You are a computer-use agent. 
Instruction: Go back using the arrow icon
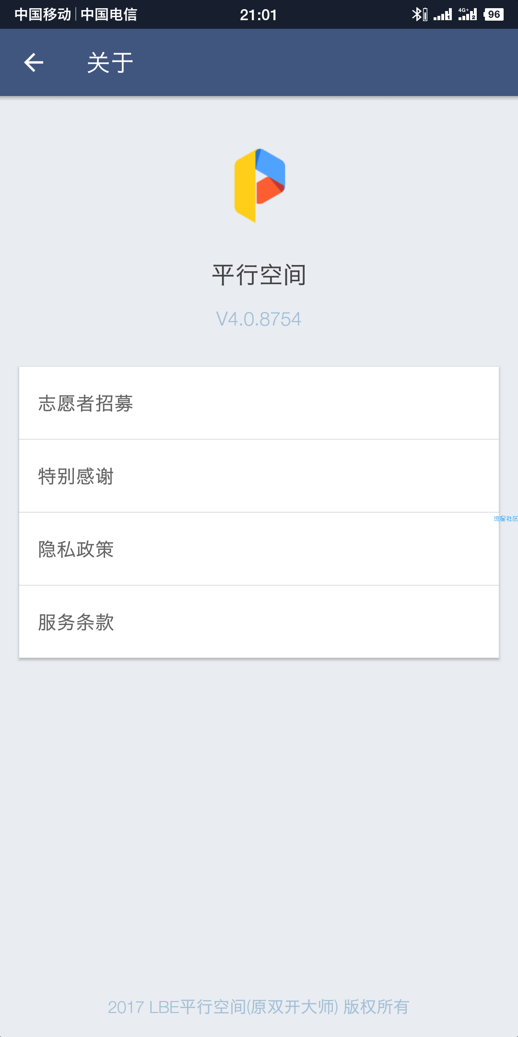coord(34,62)
